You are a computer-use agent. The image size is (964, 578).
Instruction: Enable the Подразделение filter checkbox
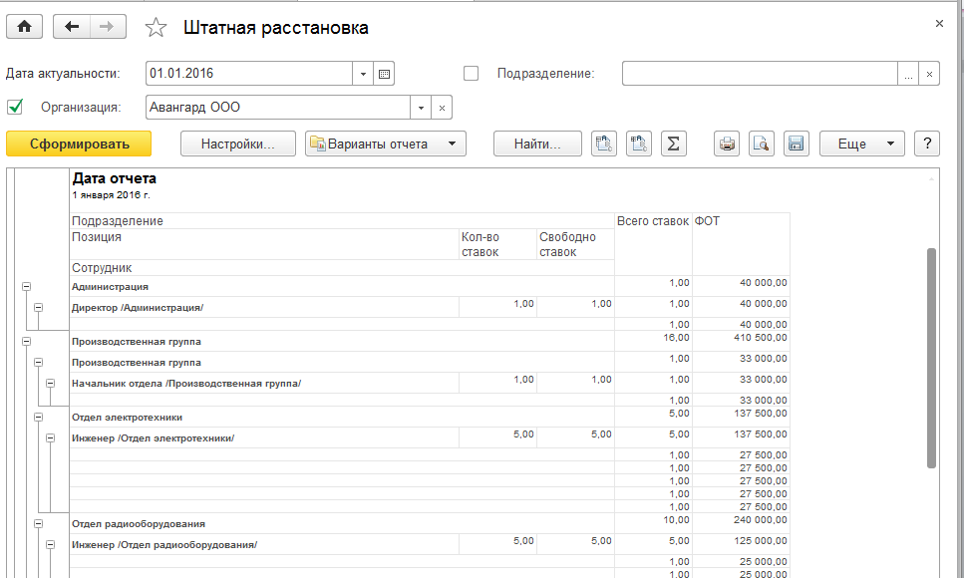(471, 73)
